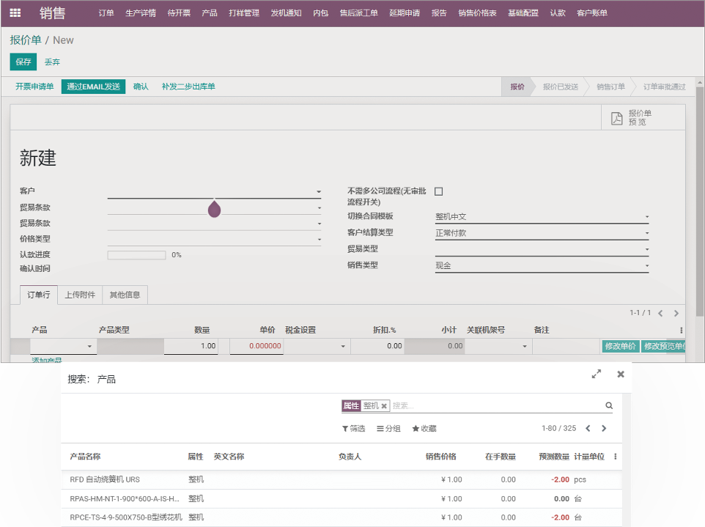Go to previous page of products

588,429
